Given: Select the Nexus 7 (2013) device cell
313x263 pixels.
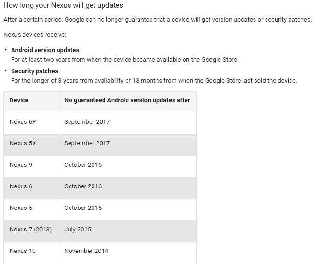Looking at the screenshot, I should point(30,230).
